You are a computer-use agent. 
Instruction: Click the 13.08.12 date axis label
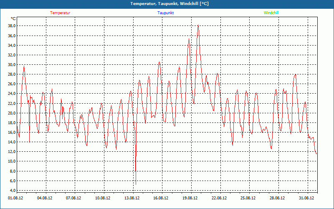click(132, 198)
